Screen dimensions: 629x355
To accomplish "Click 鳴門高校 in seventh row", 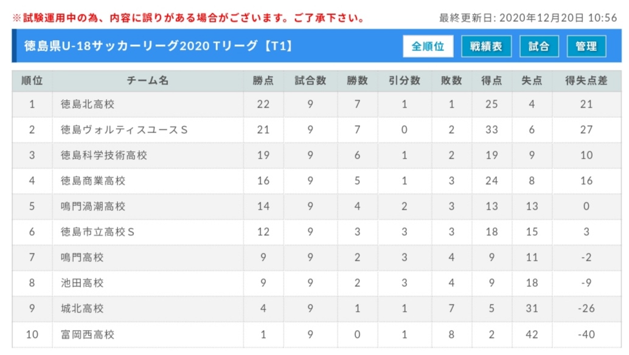I will (x=82, y=257).
